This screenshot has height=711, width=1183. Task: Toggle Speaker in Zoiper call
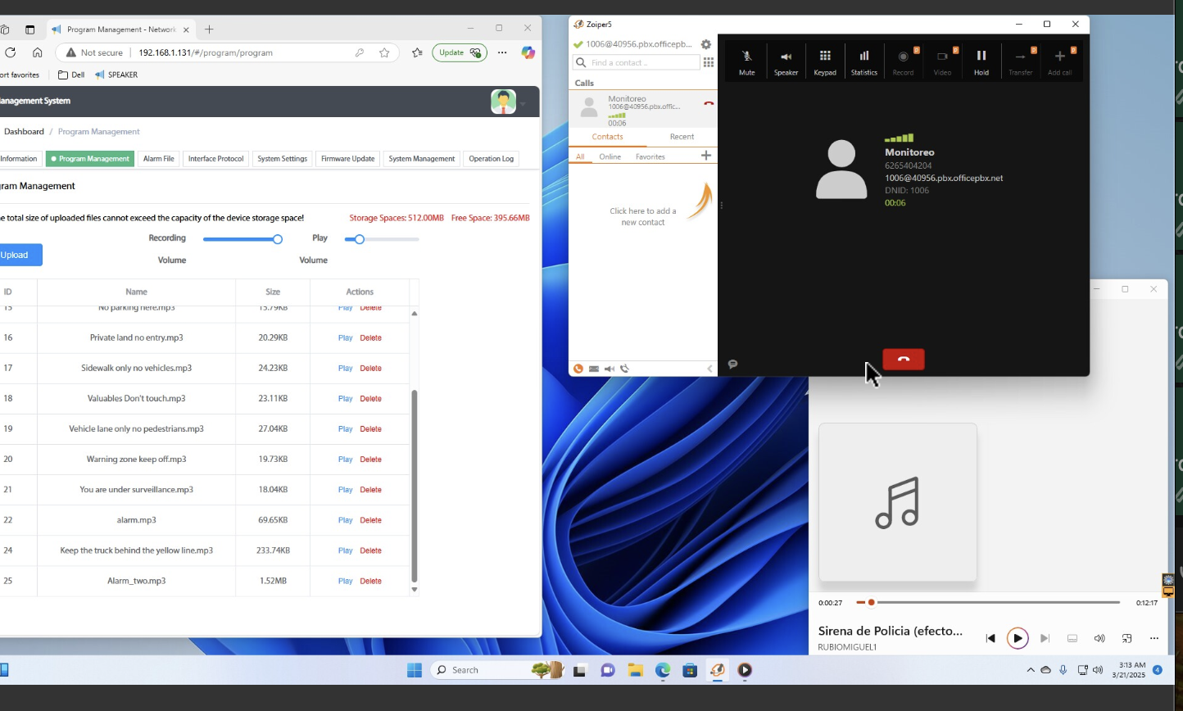point(786,61)
